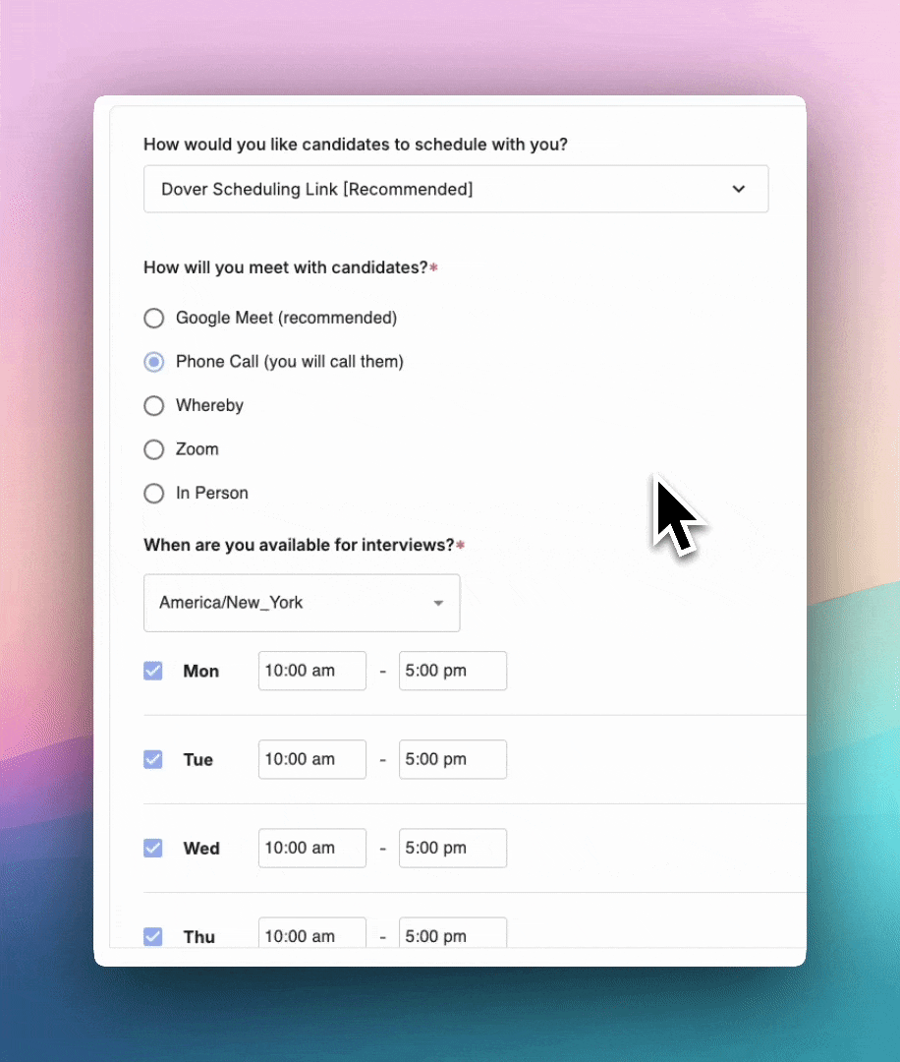Select Phone Call radio button
This screenshot has width=900, height=1062.
[153, 362]
